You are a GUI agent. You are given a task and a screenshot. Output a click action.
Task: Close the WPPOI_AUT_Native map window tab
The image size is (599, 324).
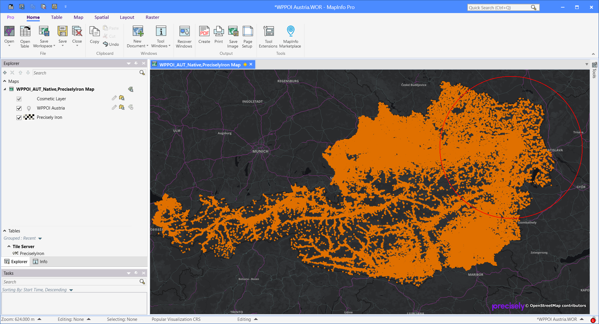251,64
